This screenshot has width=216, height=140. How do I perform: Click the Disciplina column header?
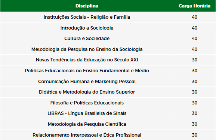pos(87,6)
